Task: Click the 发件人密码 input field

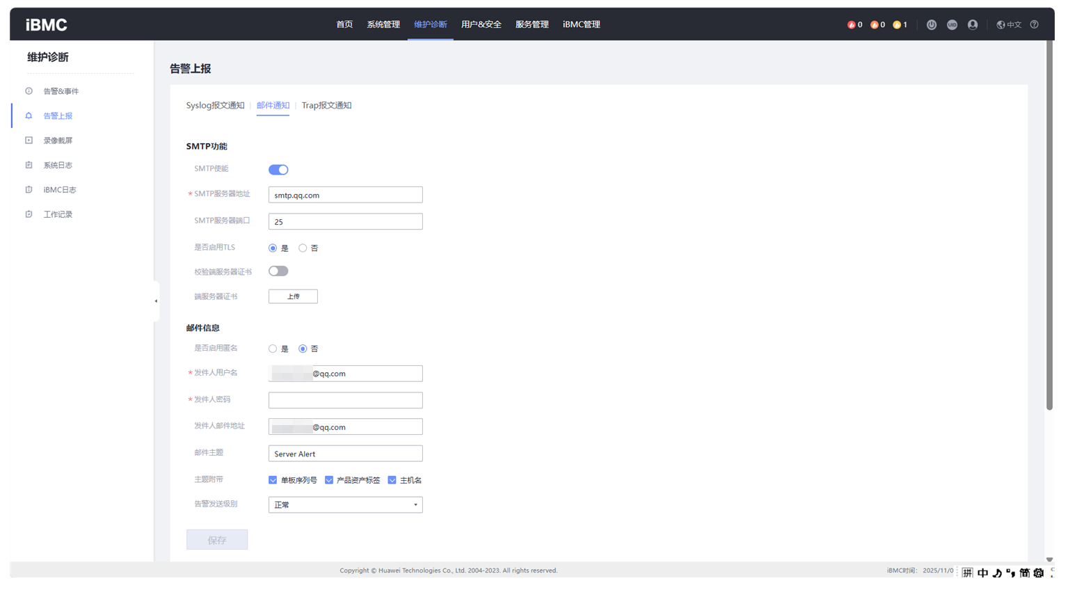Action: point(345,400)
